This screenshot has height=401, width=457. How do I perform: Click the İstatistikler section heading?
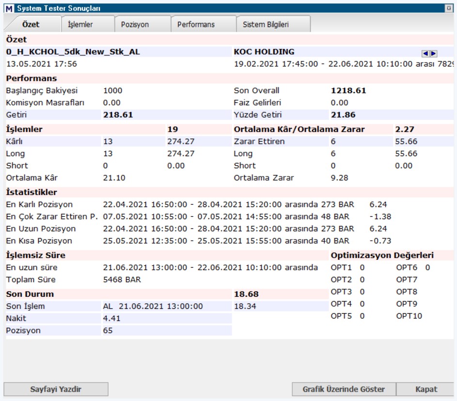coord(32,192)
